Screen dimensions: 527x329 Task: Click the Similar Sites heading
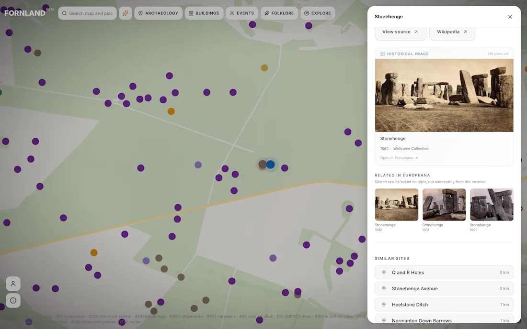392,259
